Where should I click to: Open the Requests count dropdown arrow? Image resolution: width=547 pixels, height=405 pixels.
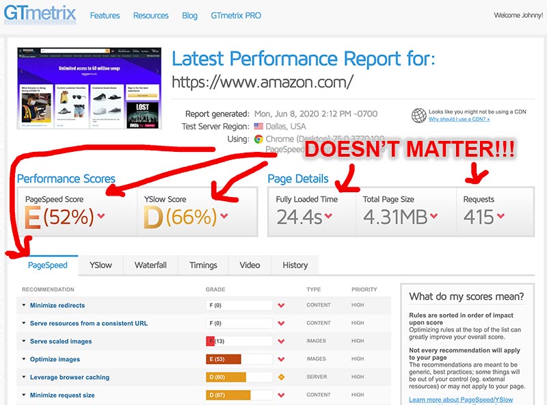[x=501, y=218]
